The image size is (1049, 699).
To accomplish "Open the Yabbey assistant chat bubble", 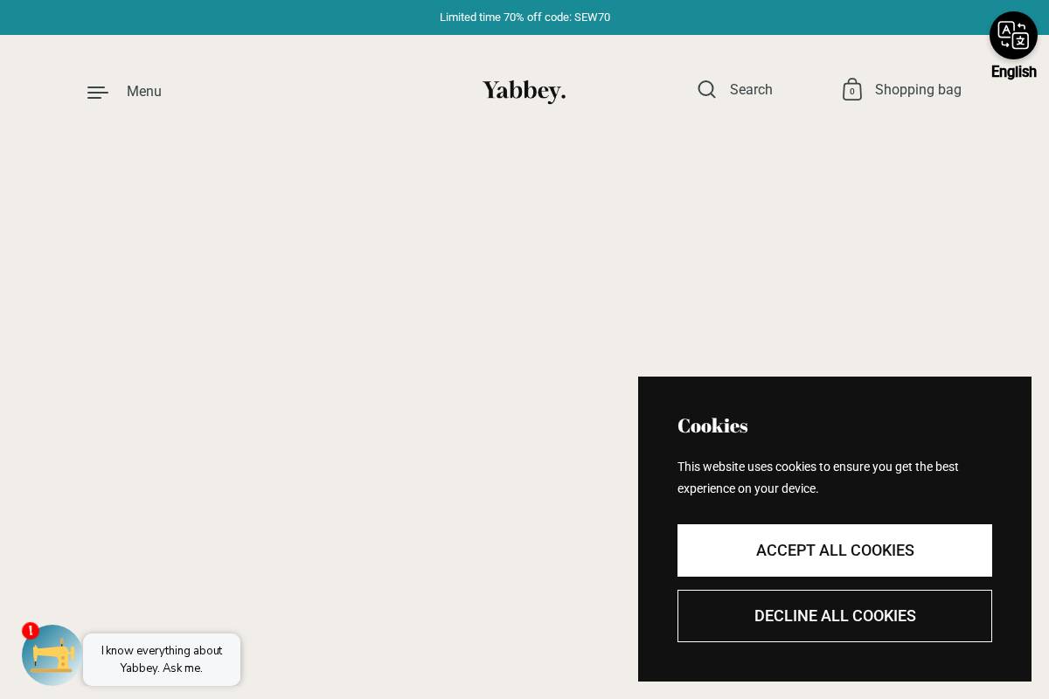I will tap(162, 660).
